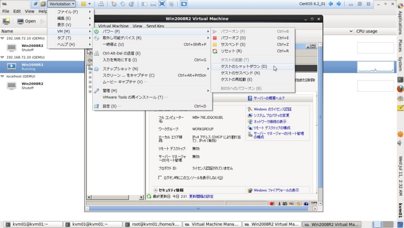404x228 pixels.
Task: Open リモート デスクトップの構成 link
Action: pos(272,128)
